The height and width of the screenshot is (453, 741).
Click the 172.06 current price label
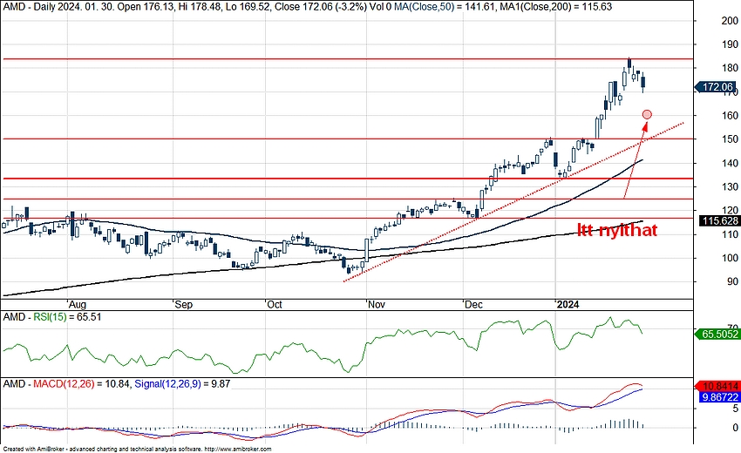[715, 87]
